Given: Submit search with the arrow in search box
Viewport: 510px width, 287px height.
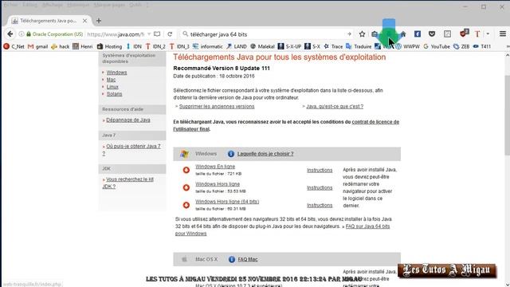Looking at the screenshot, I should [x=349, y=33].
